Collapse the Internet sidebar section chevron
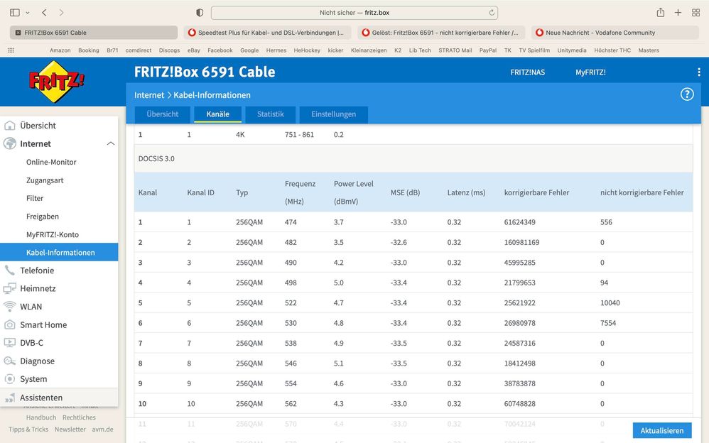Image resolution: width=709 pixels, height=443 pixels. (111, 143)
